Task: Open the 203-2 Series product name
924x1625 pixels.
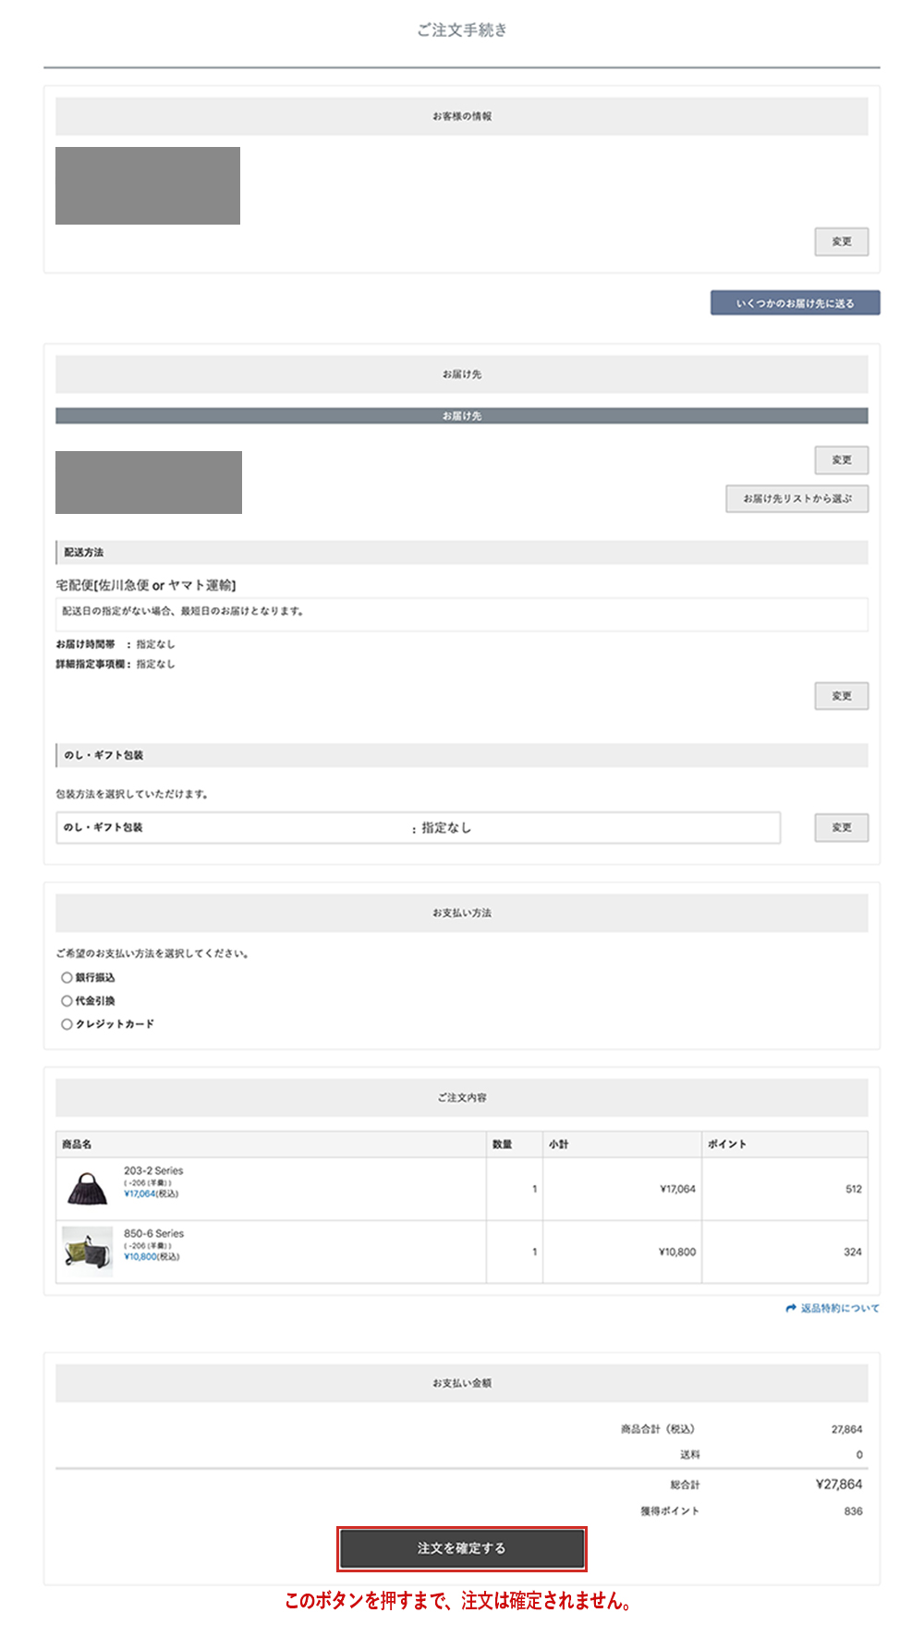Action: pos(153,1170)
